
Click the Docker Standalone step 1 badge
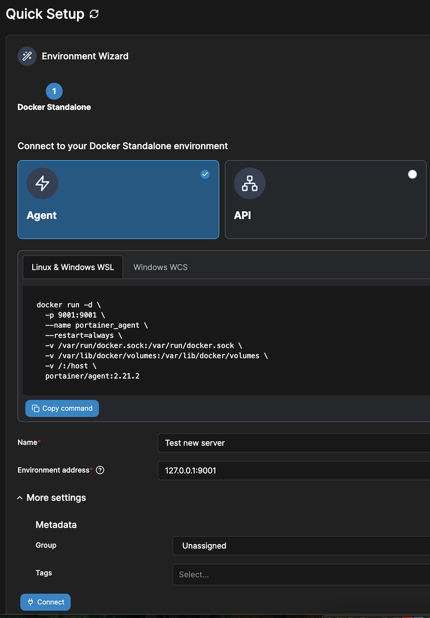coord(54,91)
